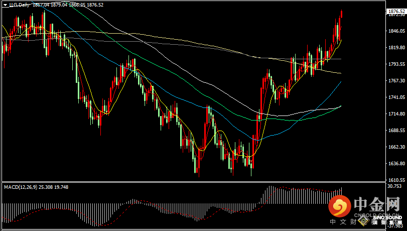Screen dimensions: 407x231
Task: Click the 1819.80 price axis label
Action: click(x=396, y=48)
